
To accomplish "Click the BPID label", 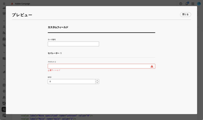I will coord(50,77).
